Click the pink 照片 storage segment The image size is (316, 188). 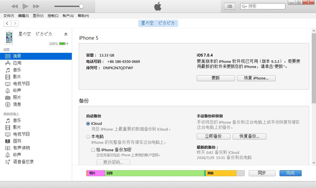point(96,173)
